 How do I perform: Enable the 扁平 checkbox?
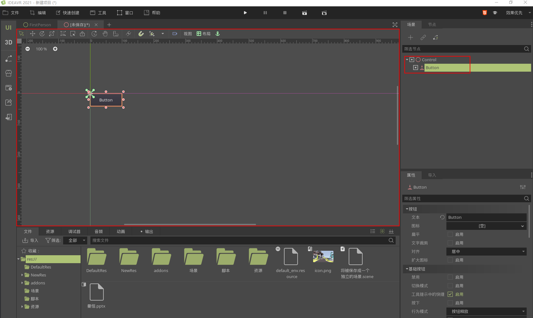450,234
